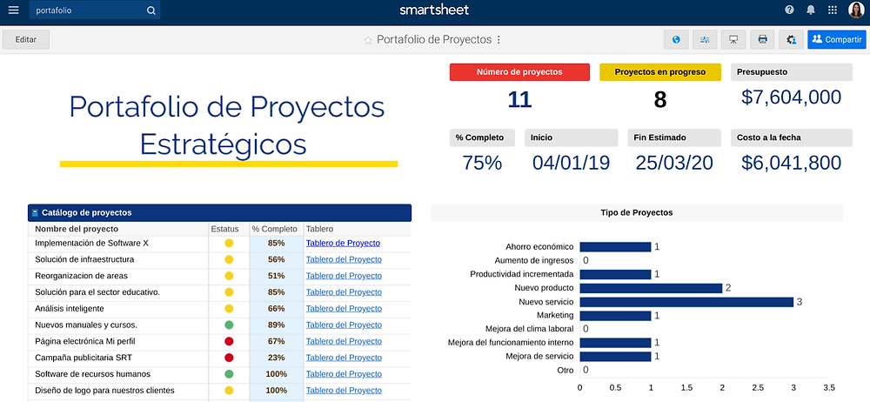Click the Nuevo producto chart bar
This screenshot has width=870, height=402.
tap(652, 288)
